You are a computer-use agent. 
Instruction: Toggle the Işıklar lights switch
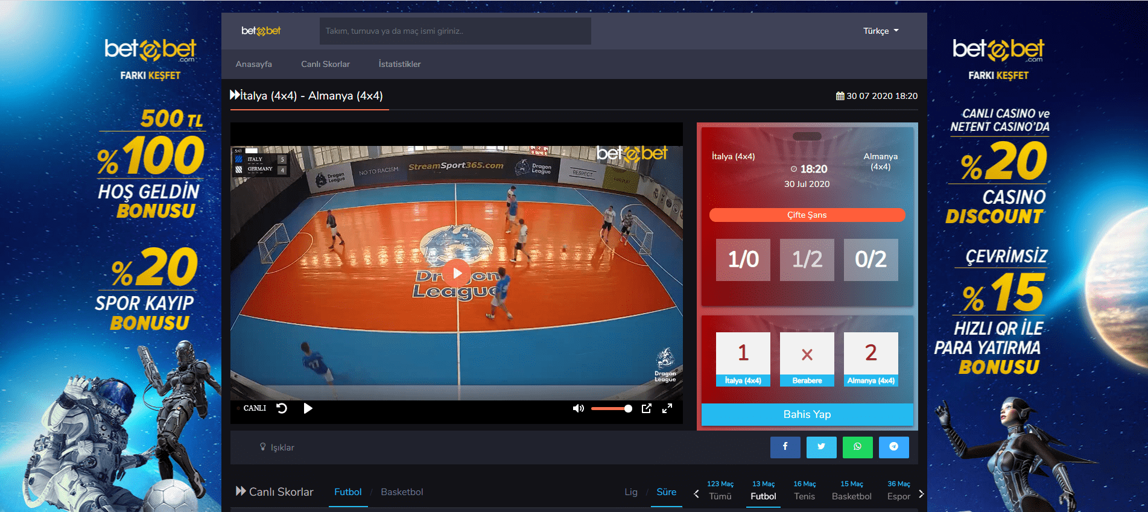pos(277,447)
